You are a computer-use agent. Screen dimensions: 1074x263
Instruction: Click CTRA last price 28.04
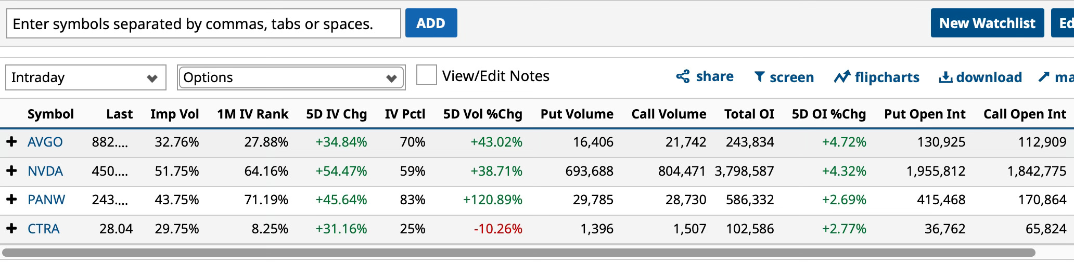coord(116,229)
